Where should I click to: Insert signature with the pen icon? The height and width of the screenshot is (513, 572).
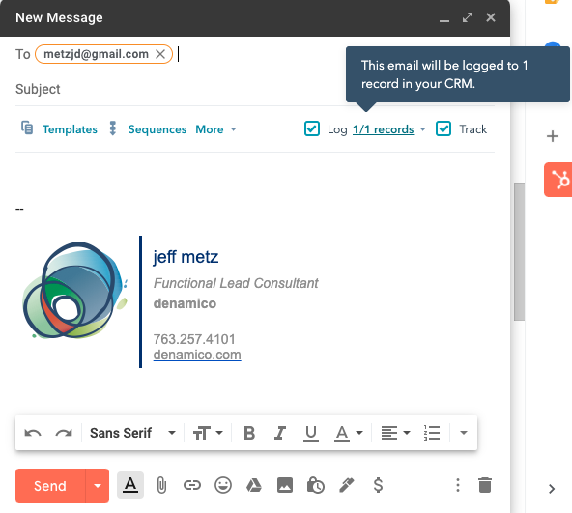347,485
